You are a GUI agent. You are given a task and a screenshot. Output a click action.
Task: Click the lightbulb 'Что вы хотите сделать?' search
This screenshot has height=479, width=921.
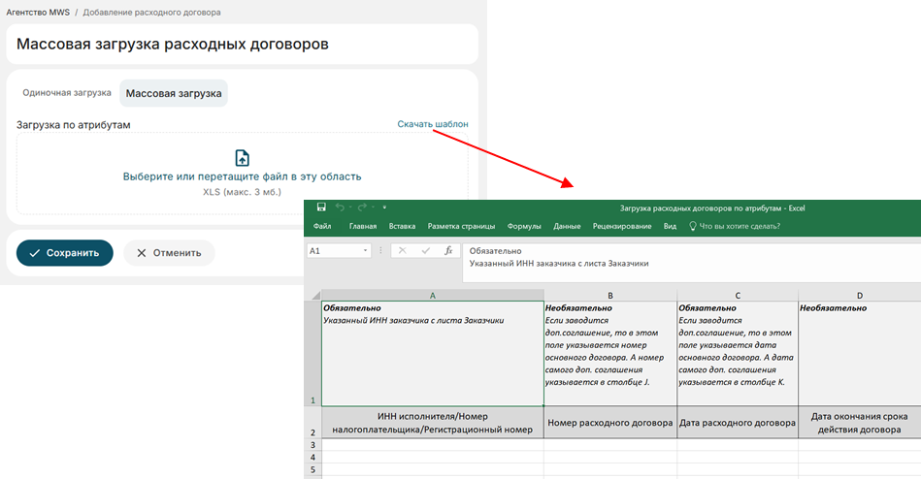(733, 226)
